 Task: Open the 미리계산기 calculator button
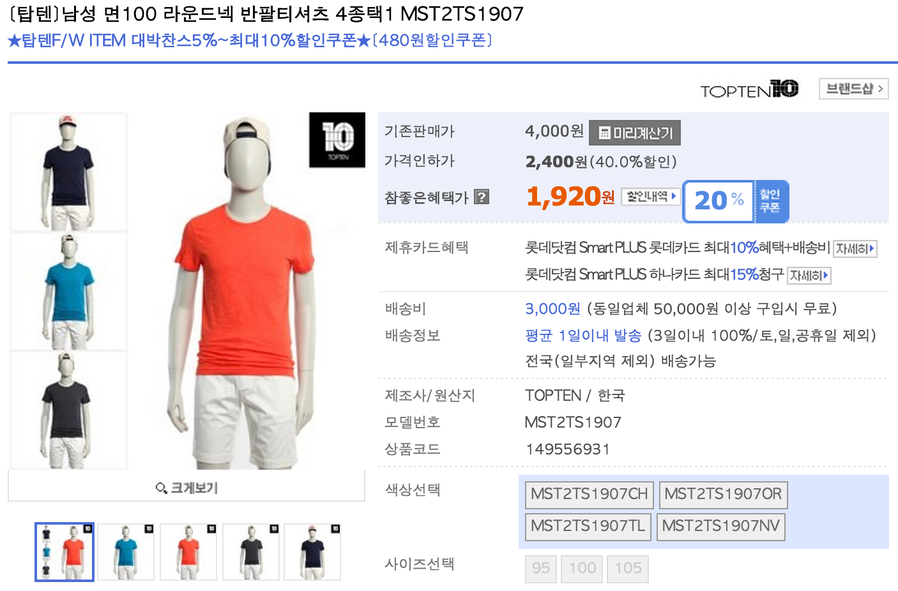tap(635, 133)
